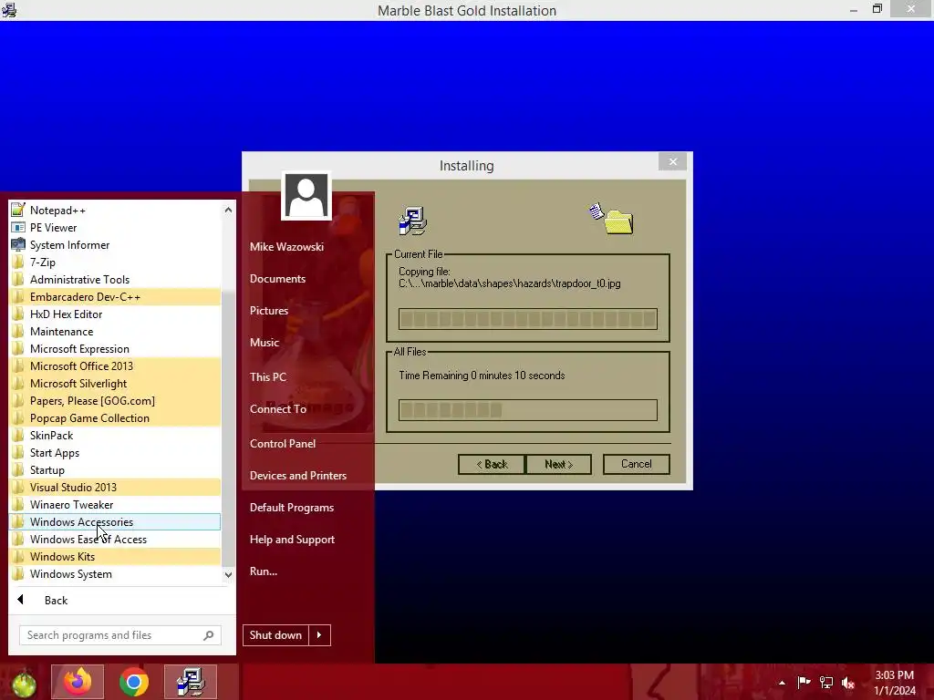Expand the Visual Studio 2013 folder

point(115,487)
